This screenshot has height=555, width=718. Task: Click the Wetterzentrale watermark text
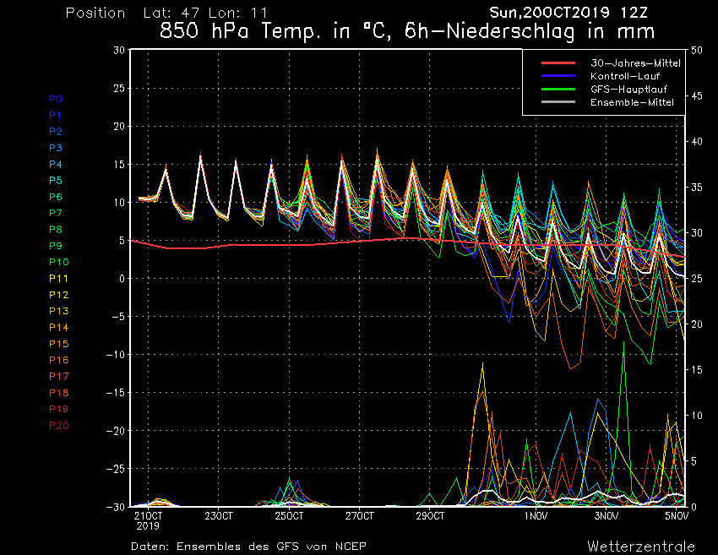coord(641,546)
